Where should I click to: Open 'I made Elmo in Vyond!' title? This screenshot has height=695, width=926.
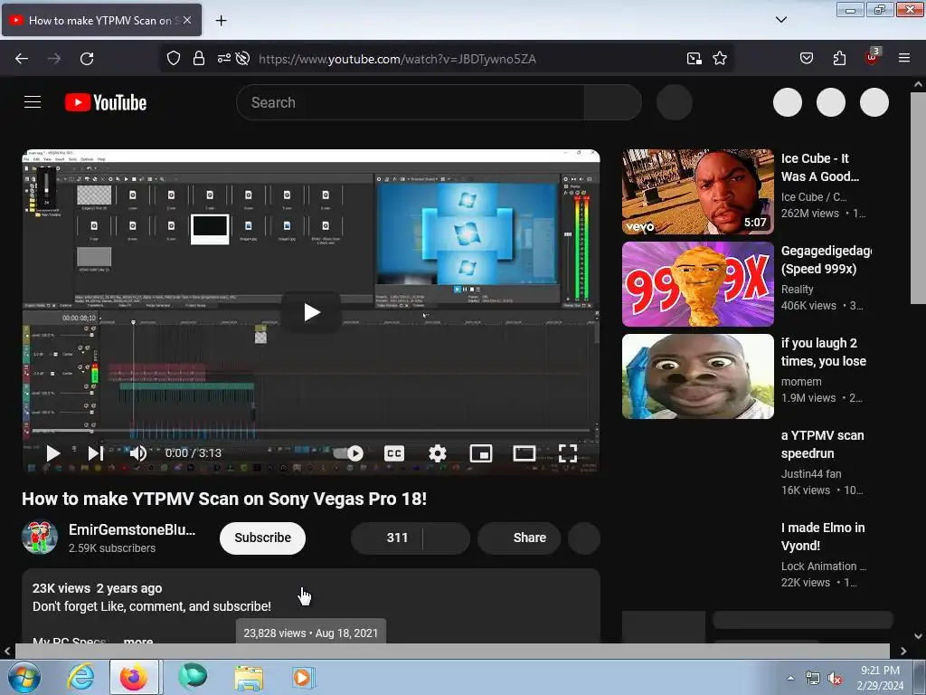coord(823,537)
